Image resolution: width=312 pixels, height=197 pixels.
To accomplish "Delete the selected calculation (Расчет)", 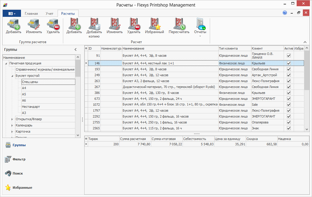I will tap(134, 27).
